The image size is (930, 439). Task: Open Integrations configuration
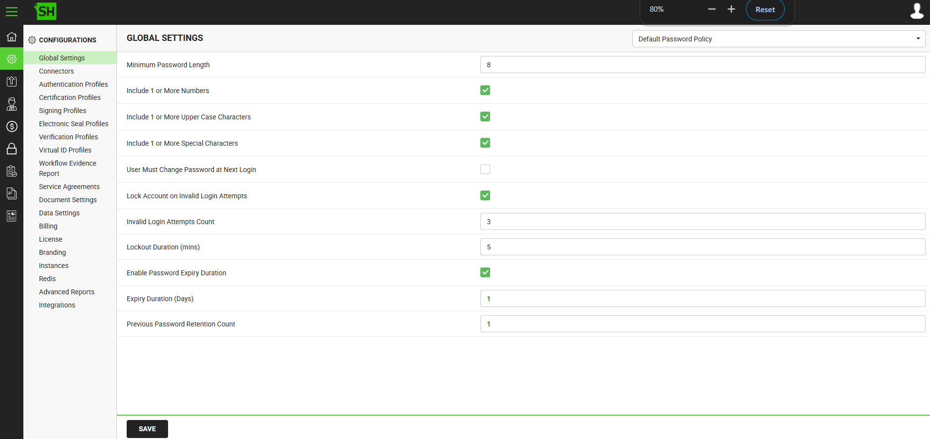(x=57, y=305)
